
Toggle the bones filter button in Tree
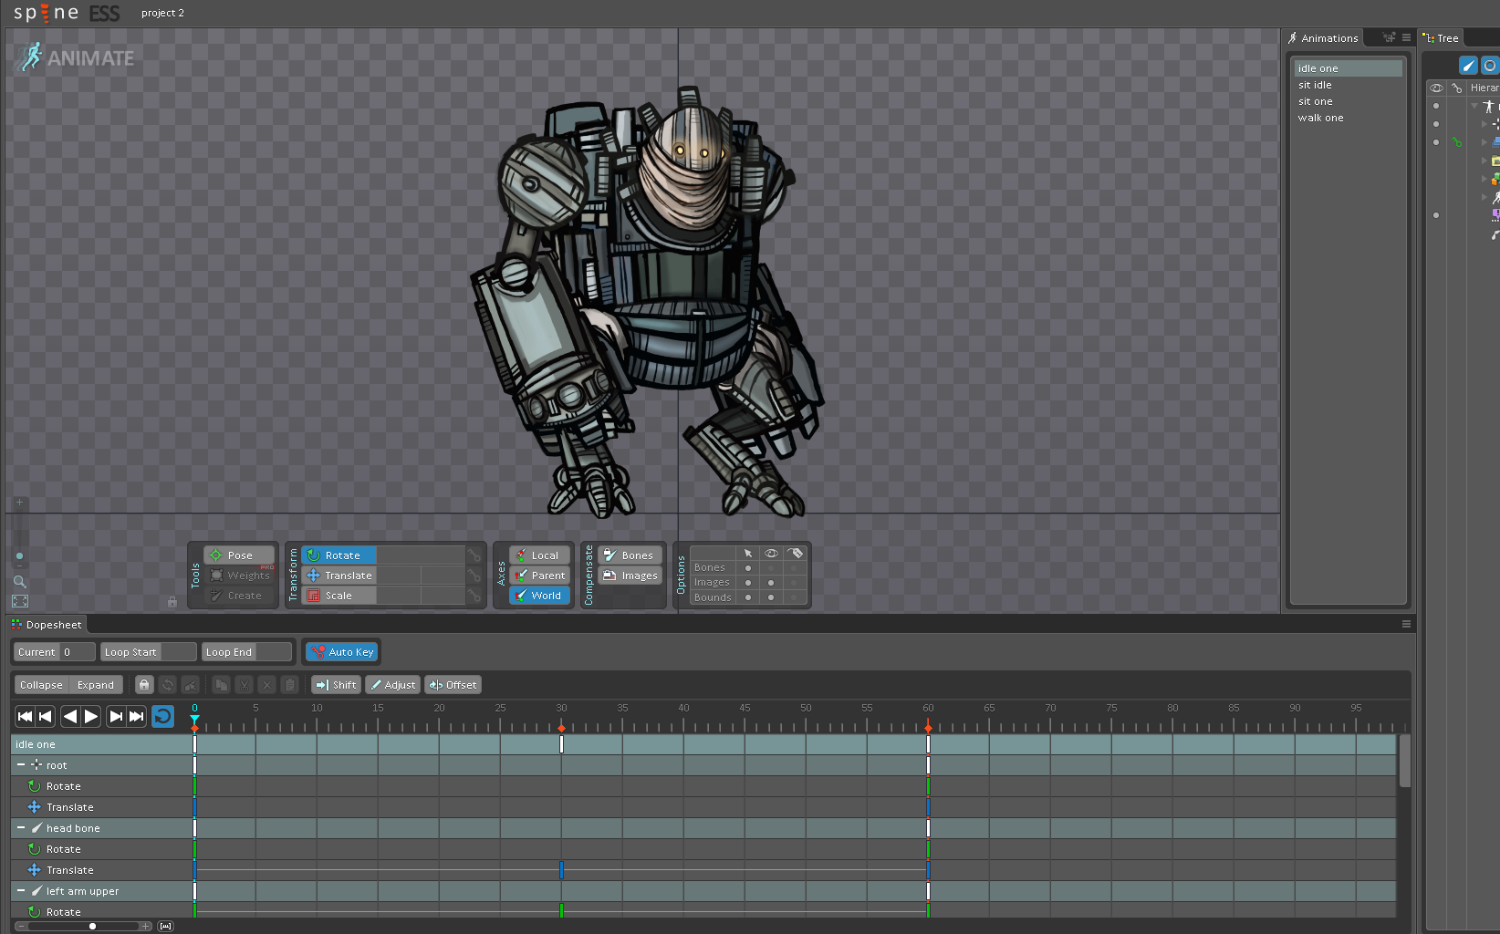coord(1468,66)
